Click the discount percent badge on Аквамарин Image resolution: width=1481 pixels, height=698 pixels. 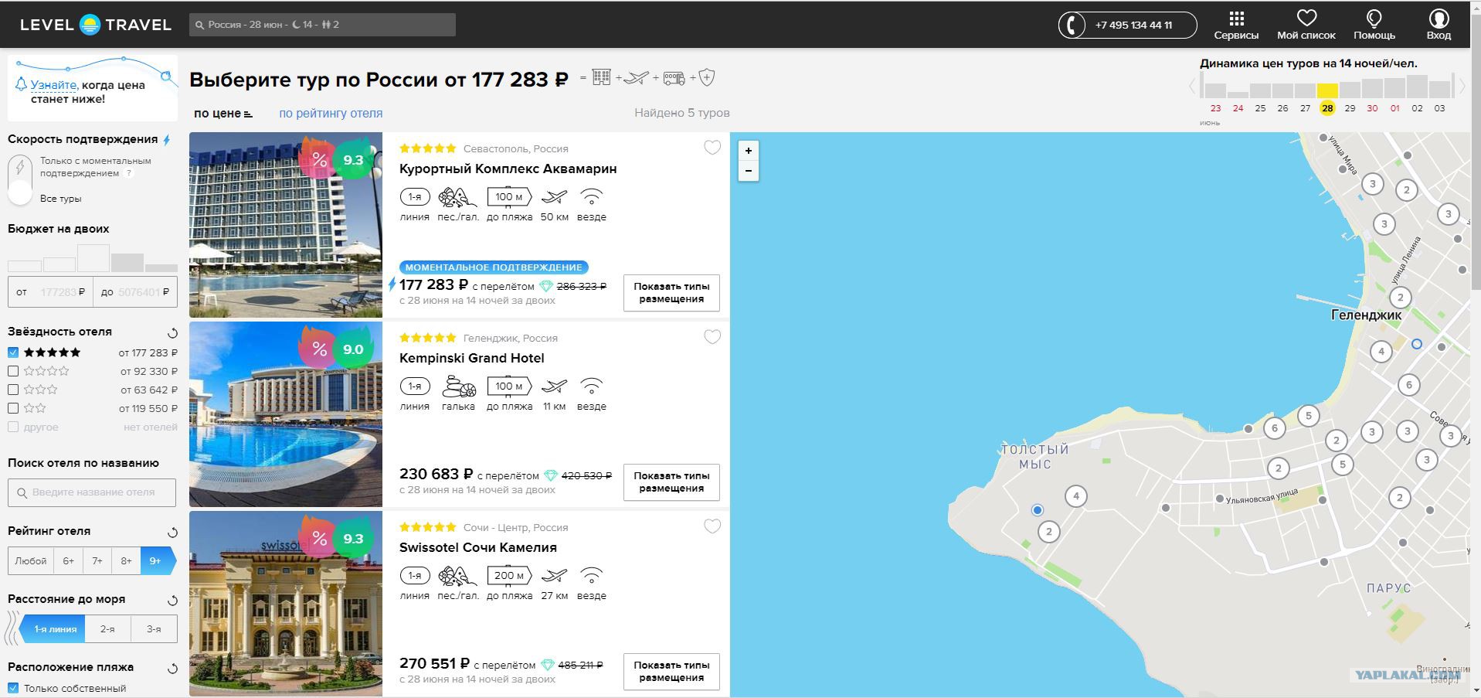coord(318,158)
